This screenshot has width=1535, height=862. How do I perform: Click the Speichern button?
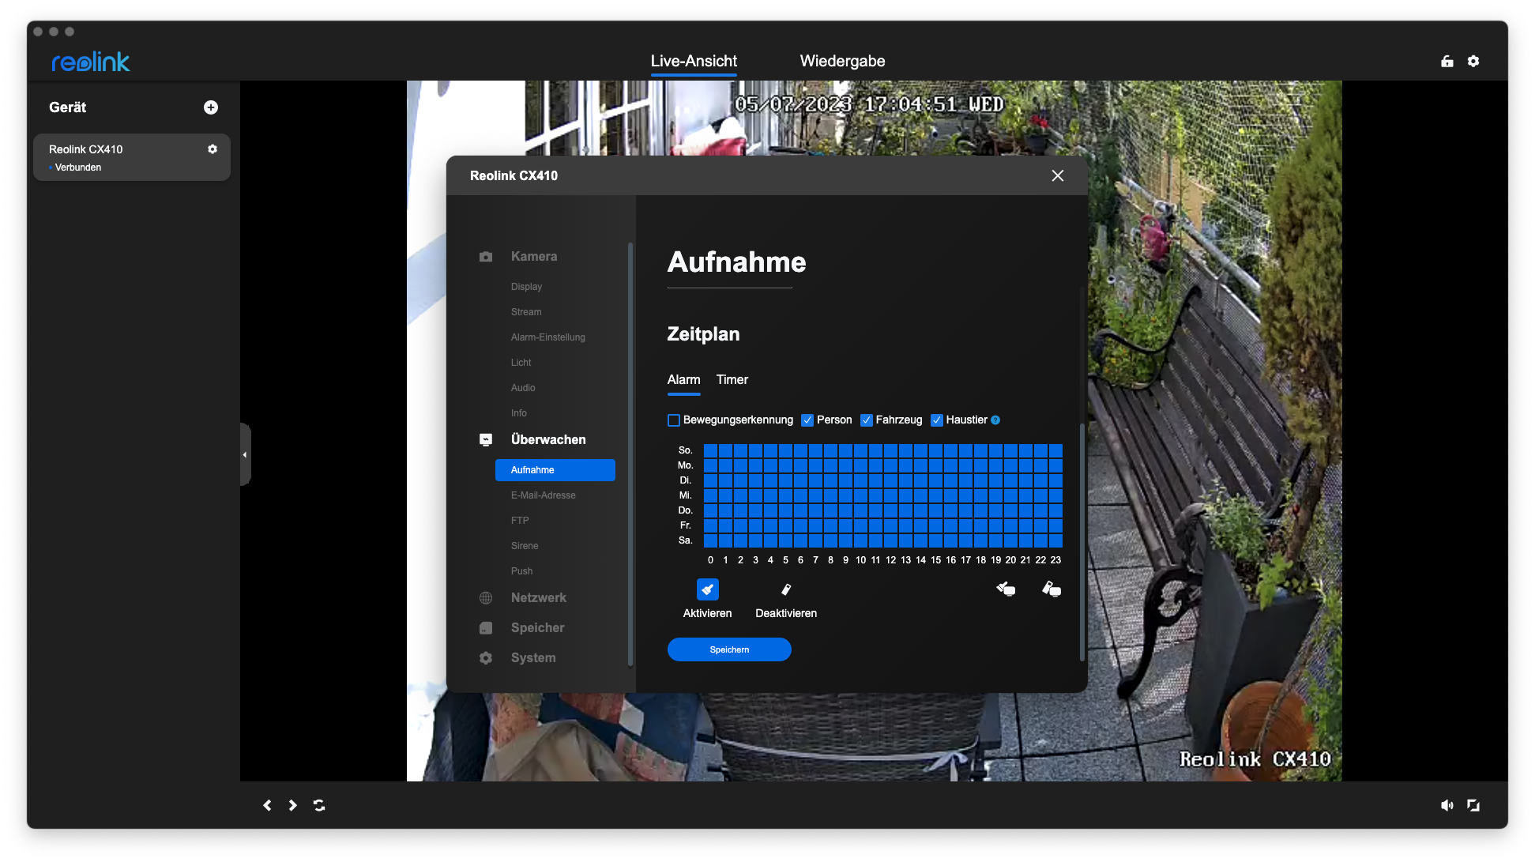click(729, 649)
